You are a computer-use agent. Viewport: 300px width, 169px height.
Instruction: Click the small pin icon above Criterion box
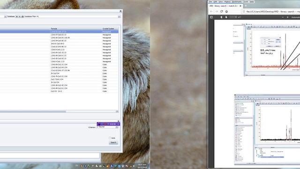click(118, 121)
